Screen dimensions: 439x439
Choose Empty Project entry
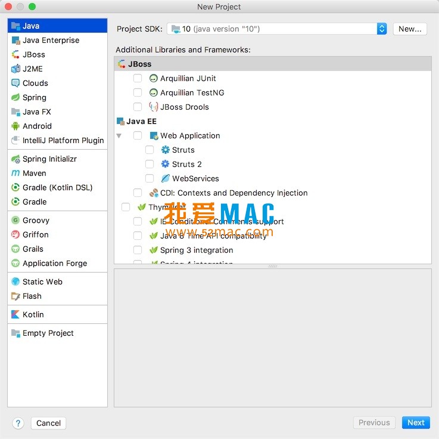click(x=57, y=333)
